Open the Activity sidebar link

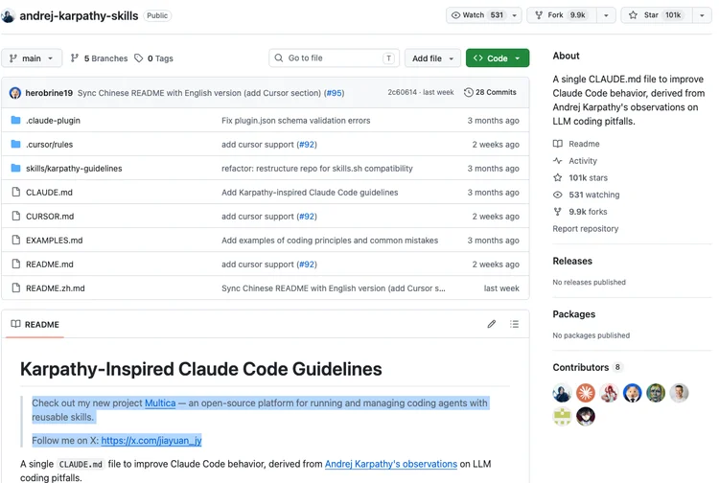[x=582, y=161]
